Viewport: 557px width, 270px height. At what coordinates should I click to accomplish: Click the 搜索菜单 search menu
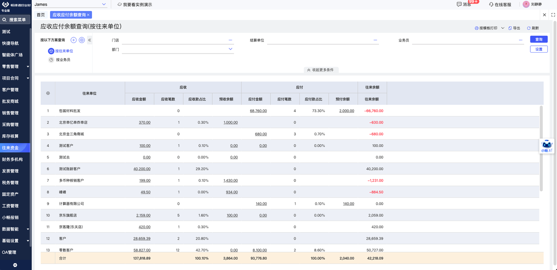(x=16, y=20)
